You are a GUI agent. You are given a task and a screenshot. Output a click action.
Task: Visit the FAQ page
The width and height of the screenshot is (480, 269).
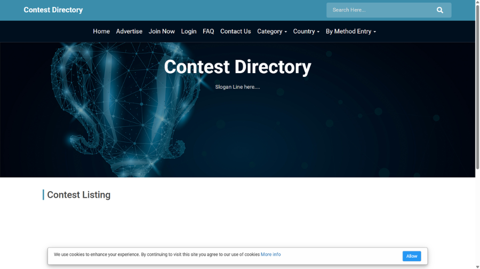click(208, 31)
